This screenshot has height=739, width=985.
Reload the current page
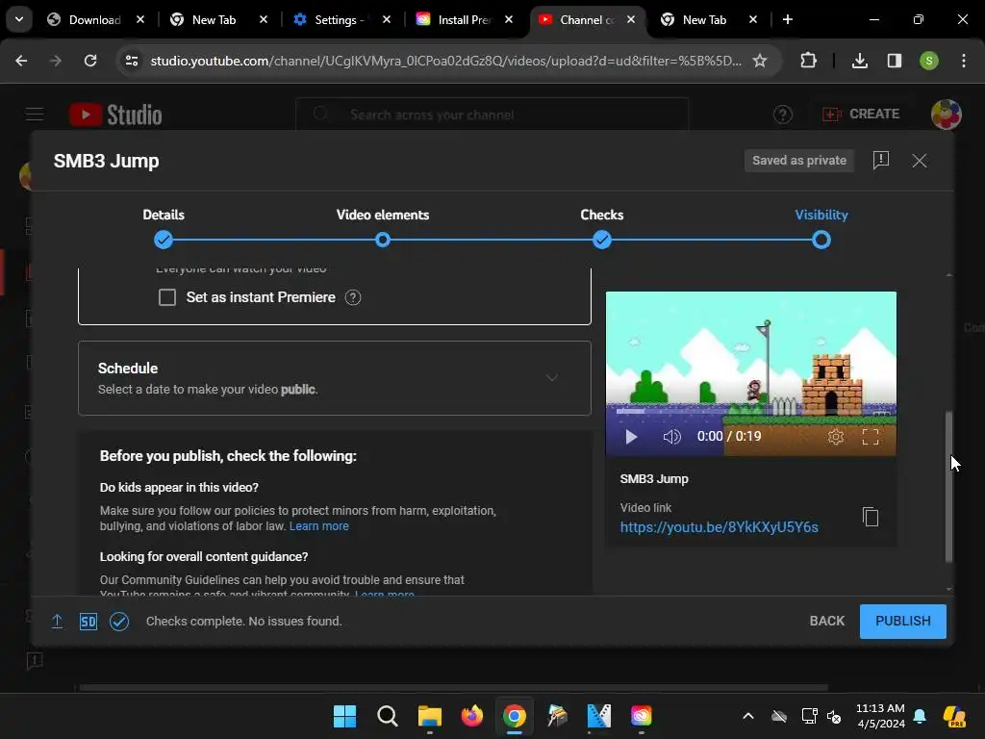tap(90, 61)
